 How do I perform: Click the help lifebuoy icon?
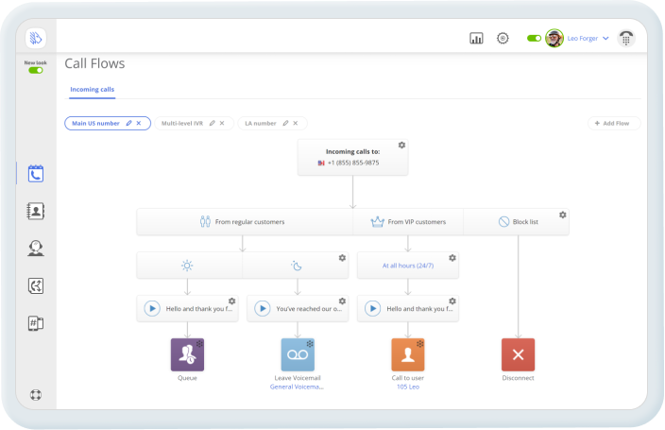tap(36, 395)
